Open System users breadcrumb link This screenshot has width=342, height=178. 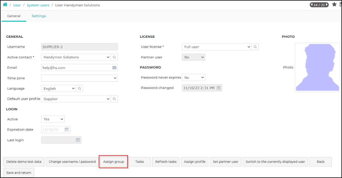pyautogui.click(x=38, y=5)
